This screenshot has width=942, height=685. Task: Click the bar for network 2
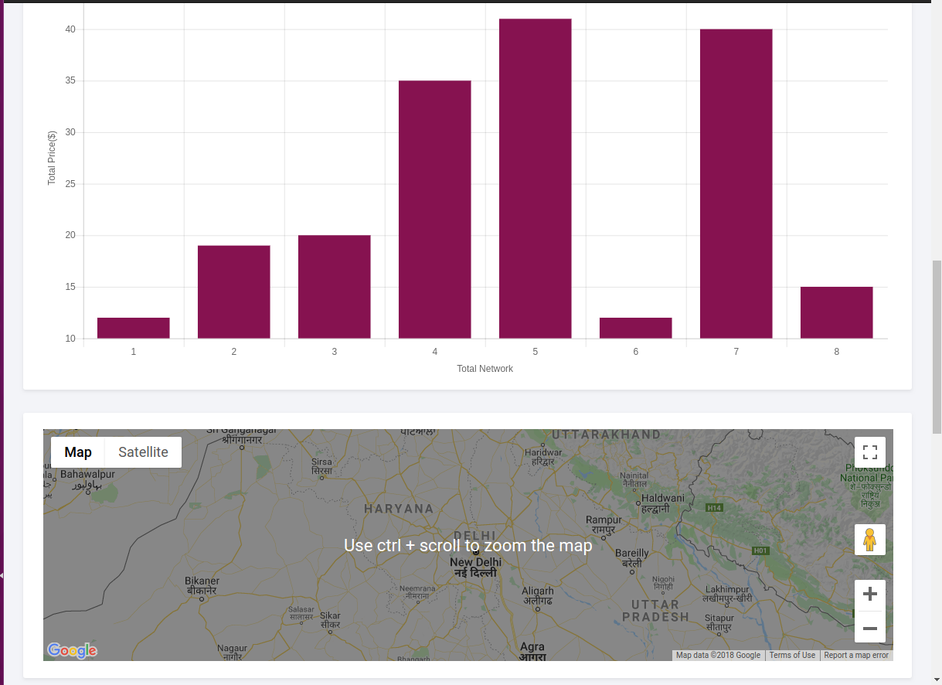(x=234, y=291)
